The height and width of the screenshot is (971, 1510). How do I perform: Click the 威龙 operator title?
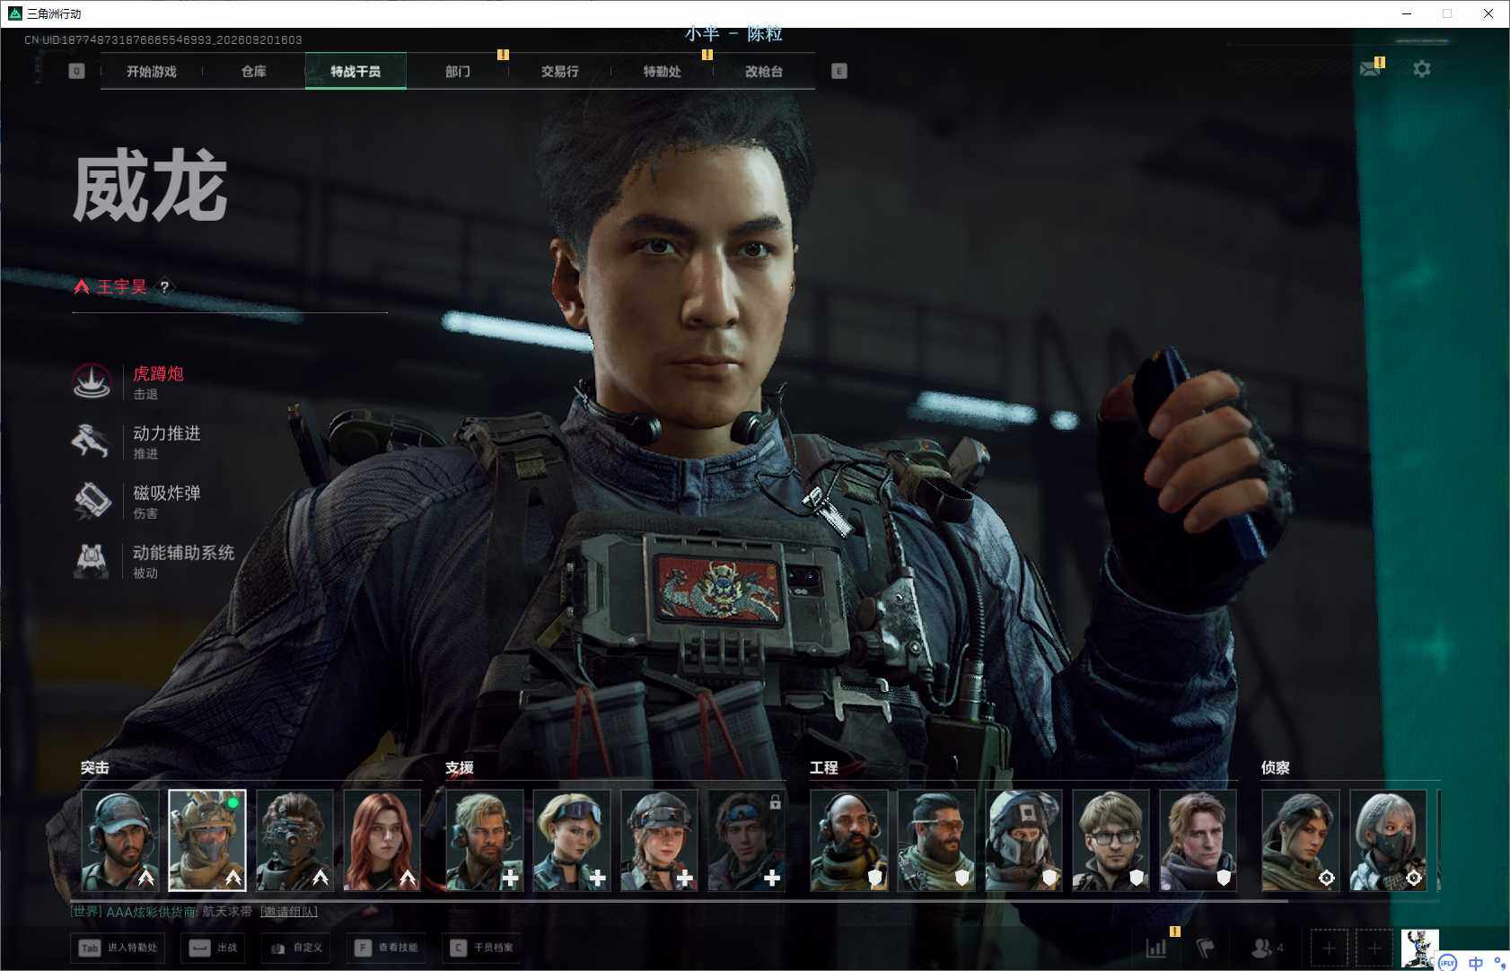[x=150, y=187]
